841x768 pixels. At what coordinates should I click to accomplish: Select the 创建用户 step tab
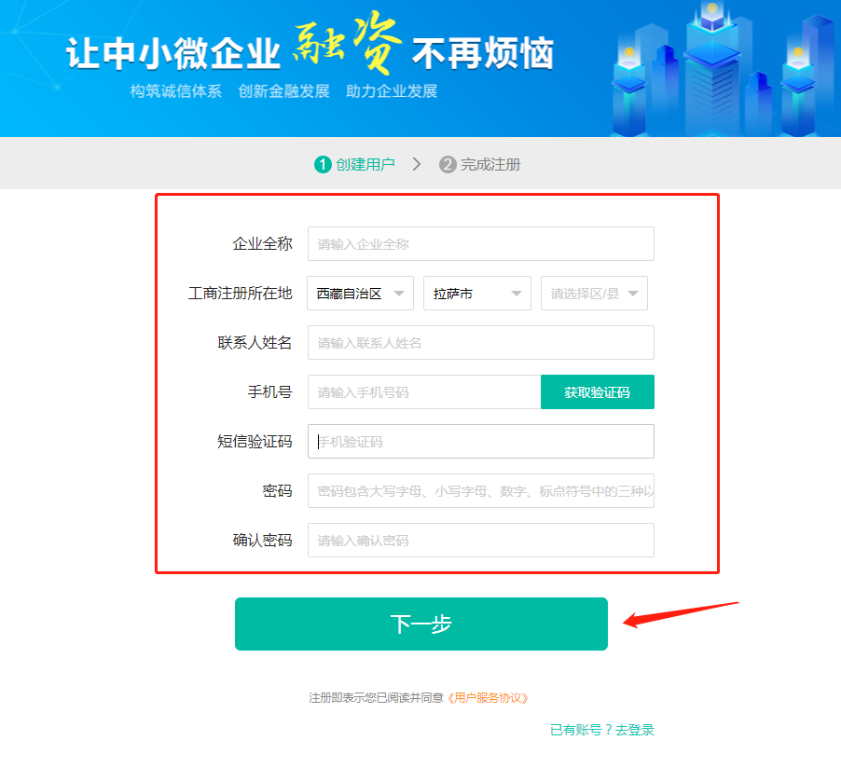(x=365, y=164)
